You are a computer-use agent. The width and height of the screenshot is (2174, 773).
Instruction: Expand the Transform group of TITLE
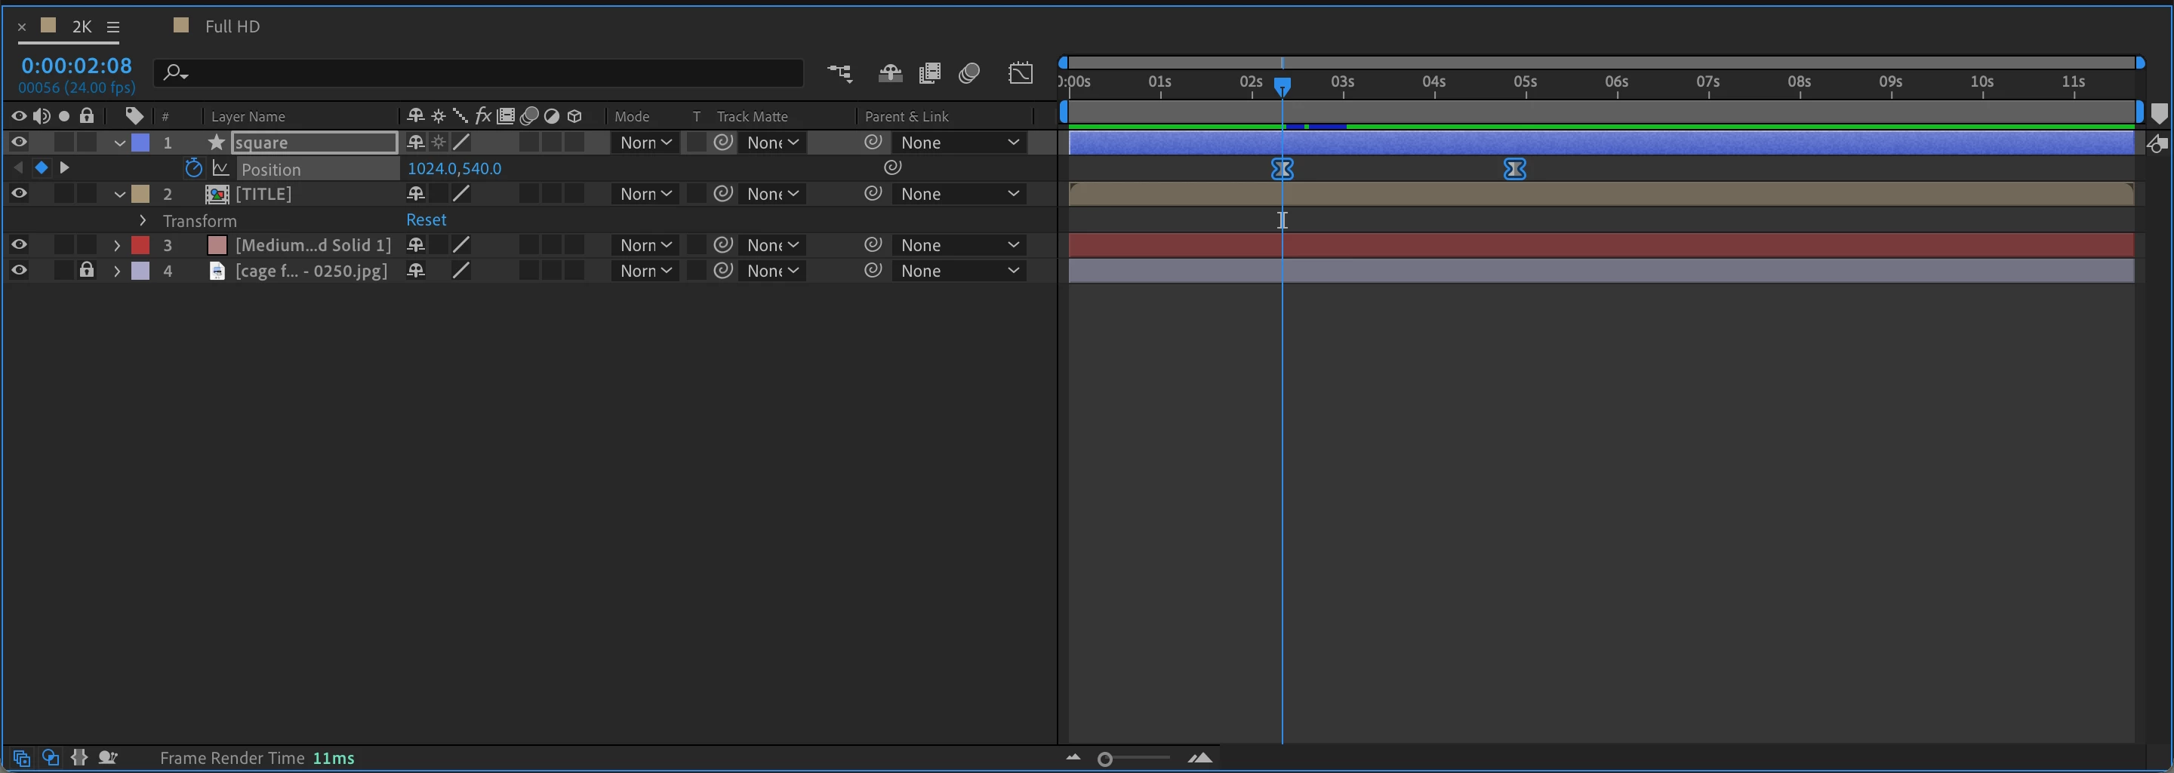tap(143, 220)
